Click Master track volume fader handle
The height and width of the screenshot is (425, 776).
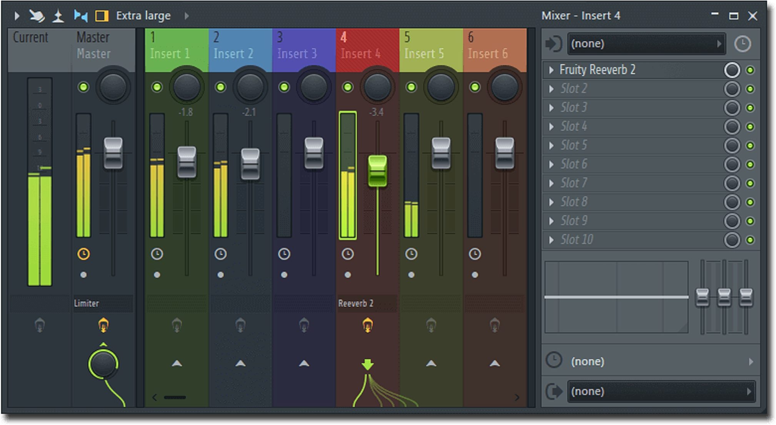point(113,153)
